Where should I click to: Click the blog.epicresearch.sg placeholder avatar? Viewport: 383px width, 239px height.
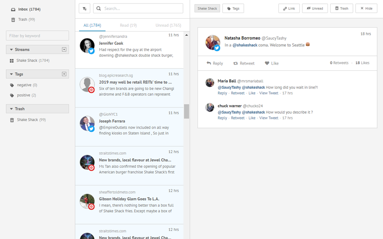87,85
